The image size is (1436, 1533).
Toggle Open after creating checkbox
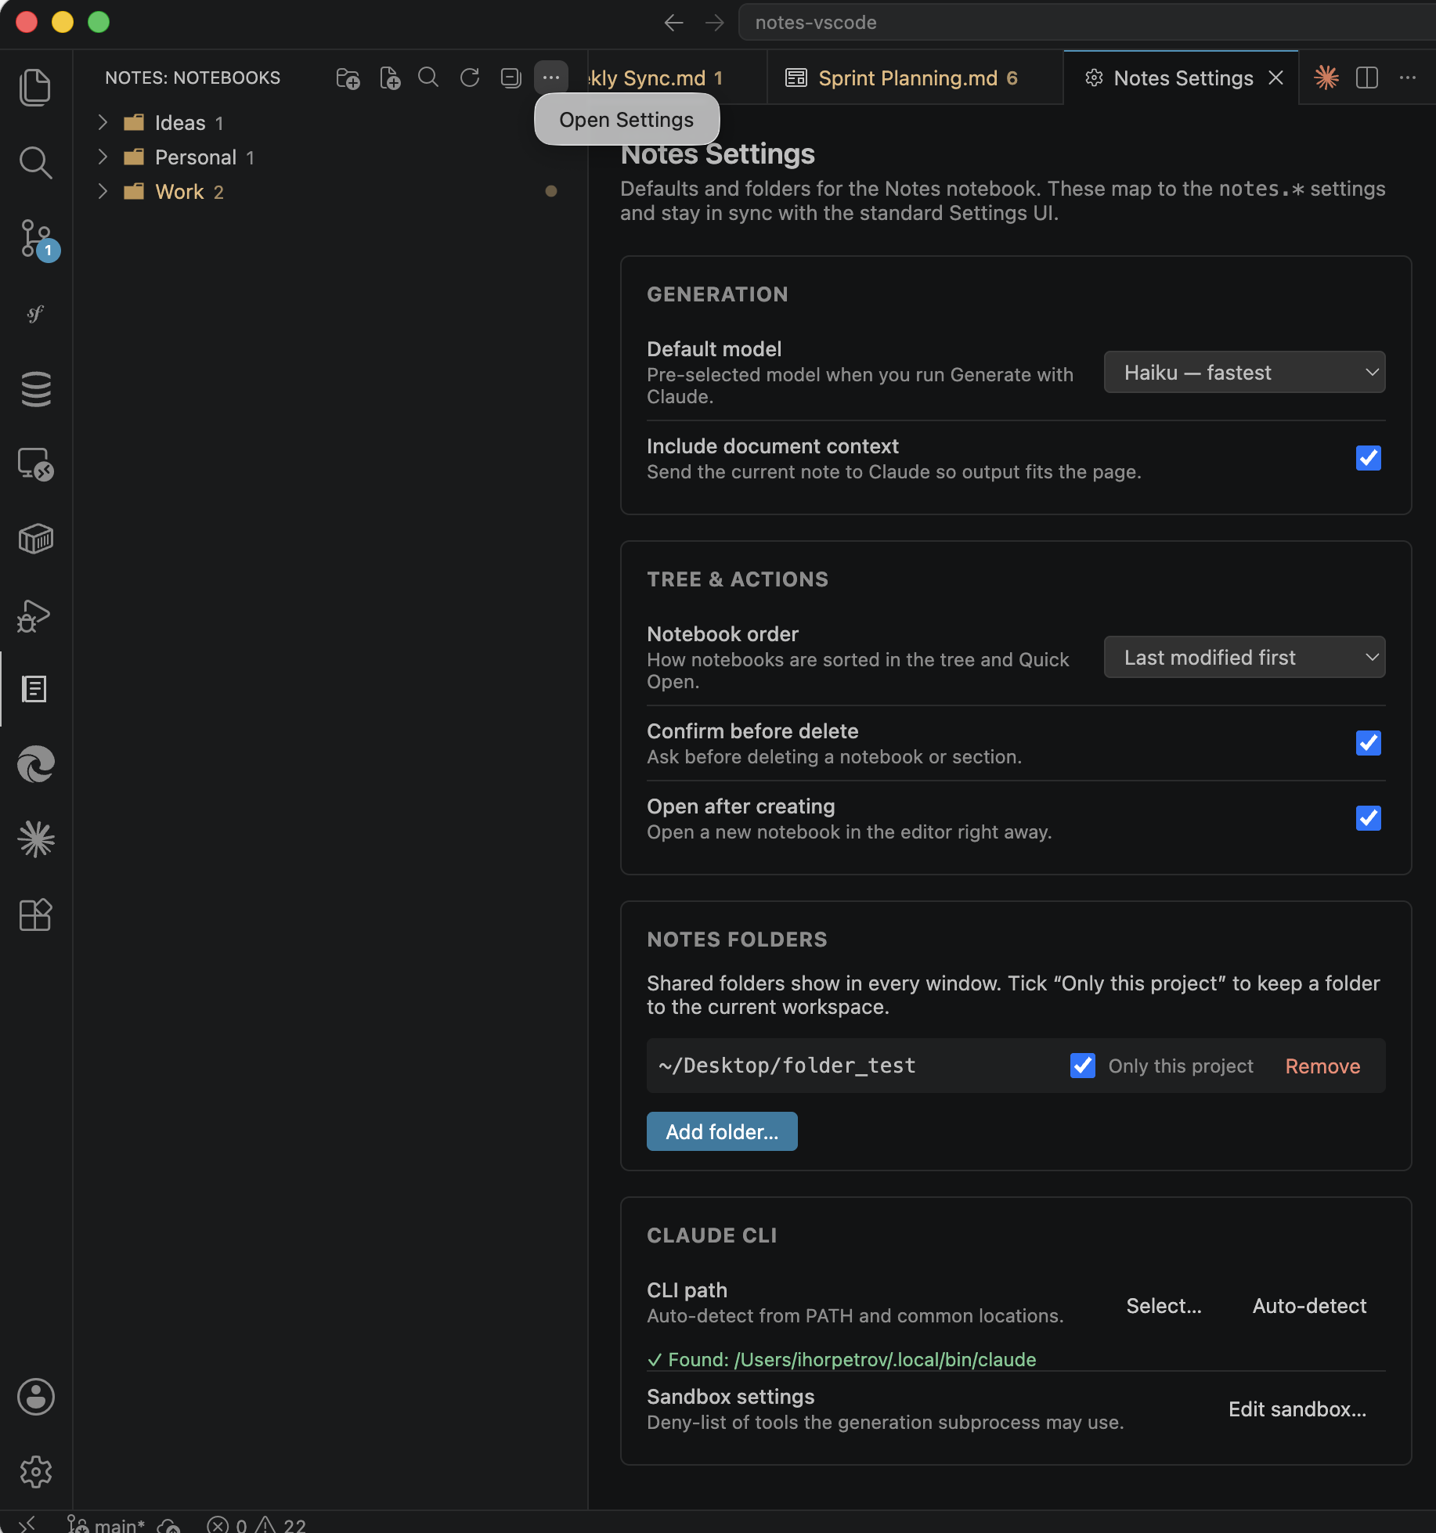tap(1368, 818)
